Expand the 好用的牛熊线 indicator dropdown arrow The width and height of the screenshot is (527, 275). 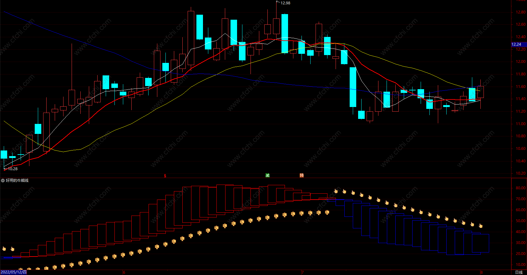(3, 181)
